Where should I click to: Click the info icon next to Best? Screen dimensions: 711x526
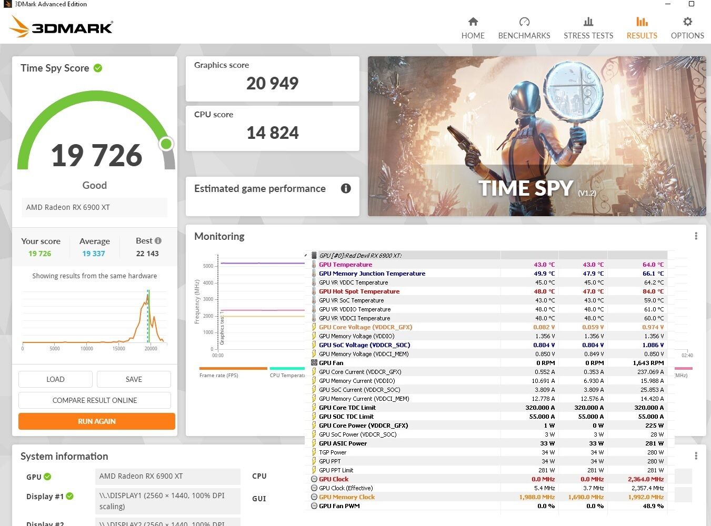158,240
